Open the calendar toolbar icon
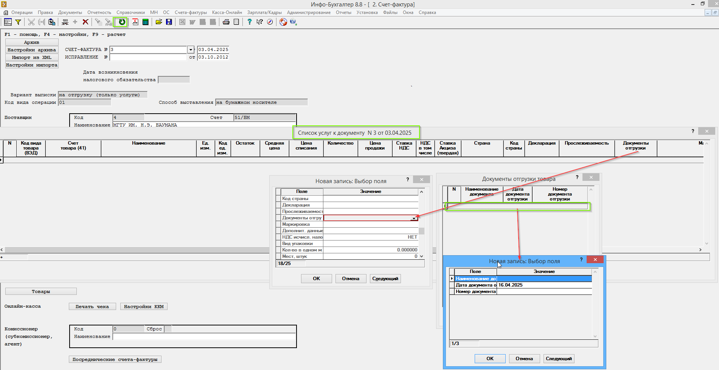 pos(135,22)
